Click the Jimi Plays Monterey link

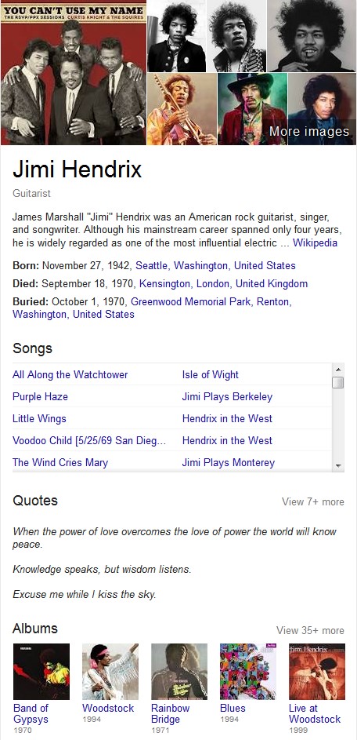click(229, 462)
